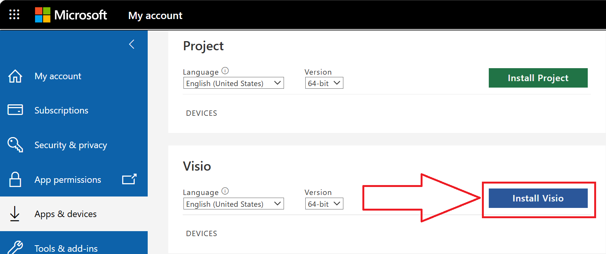Click the card icon next to Subscriptions
This screenshot has width=606, height=254.
15,110
